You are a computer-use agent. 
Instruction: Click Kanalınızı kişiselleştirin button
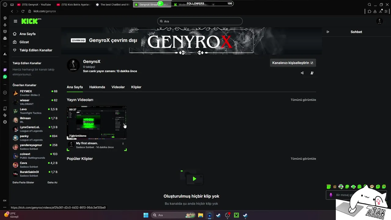point(293,63)
